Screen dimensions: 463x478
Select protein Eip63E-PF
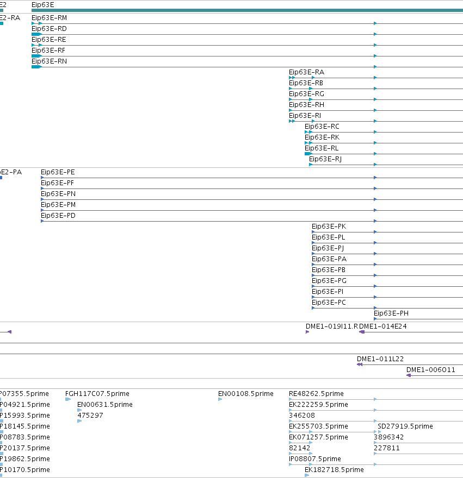[x=58, y=183]
